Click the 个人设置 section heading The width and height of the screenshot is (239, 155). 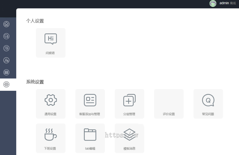(35, 21)
